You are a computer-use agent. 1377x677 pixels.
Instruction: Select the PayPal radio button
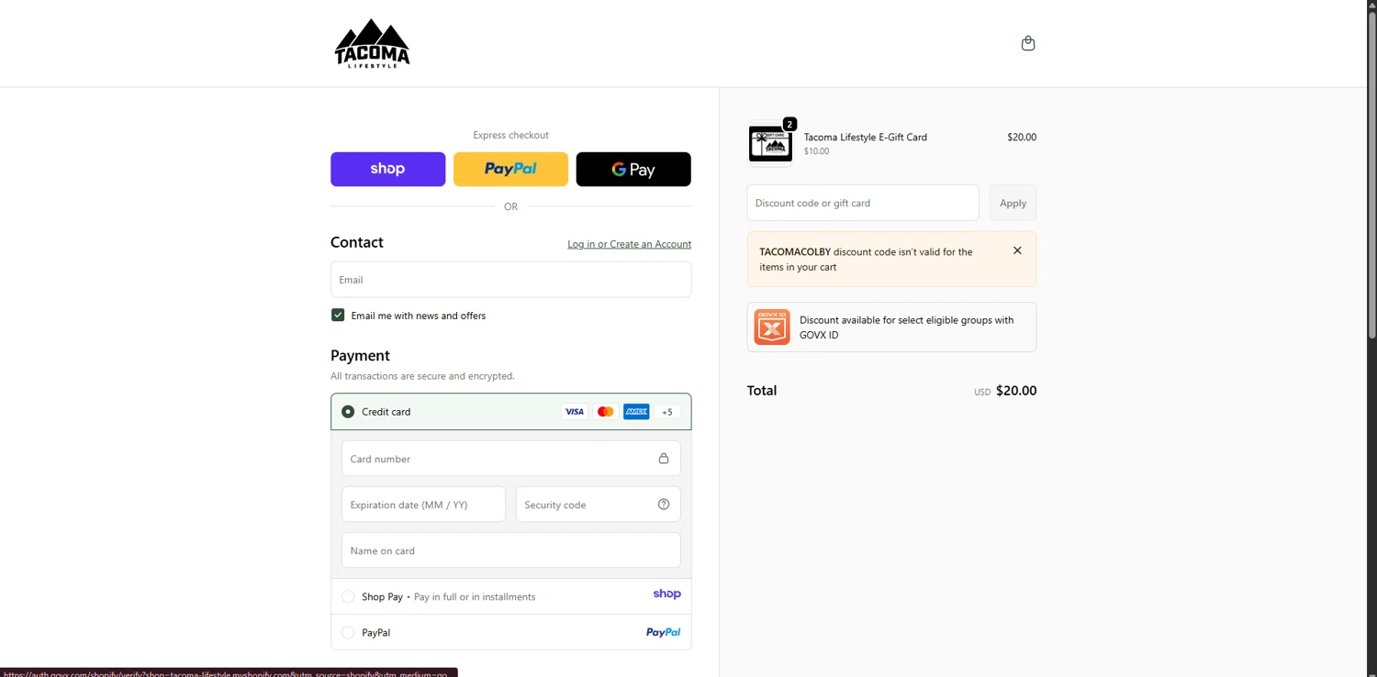(348, 632)
